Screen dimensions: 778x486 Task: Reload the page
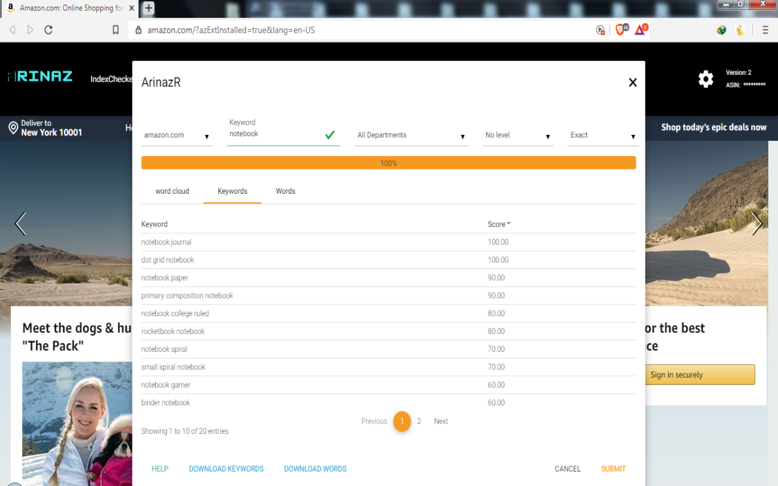pos(49,30)
